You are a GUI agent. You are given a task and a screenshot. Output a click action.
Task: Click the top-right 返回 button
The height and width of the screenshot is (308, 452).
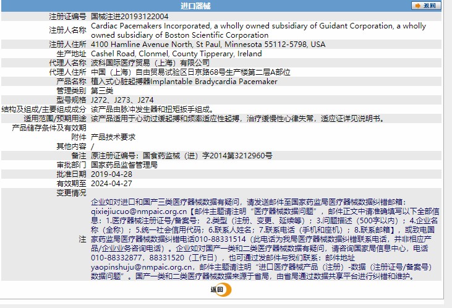point(426,6)
